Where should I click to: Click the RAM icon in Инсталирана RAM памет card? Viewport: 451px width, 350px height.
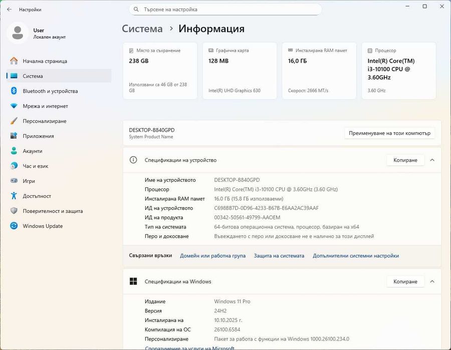click(x=290, y=50)
